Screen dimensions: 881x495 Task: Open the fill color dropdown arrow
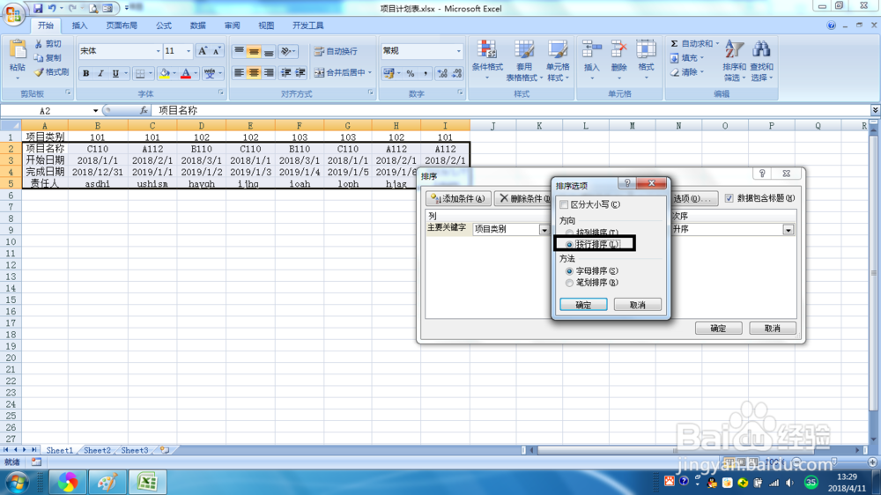(174, 74)
